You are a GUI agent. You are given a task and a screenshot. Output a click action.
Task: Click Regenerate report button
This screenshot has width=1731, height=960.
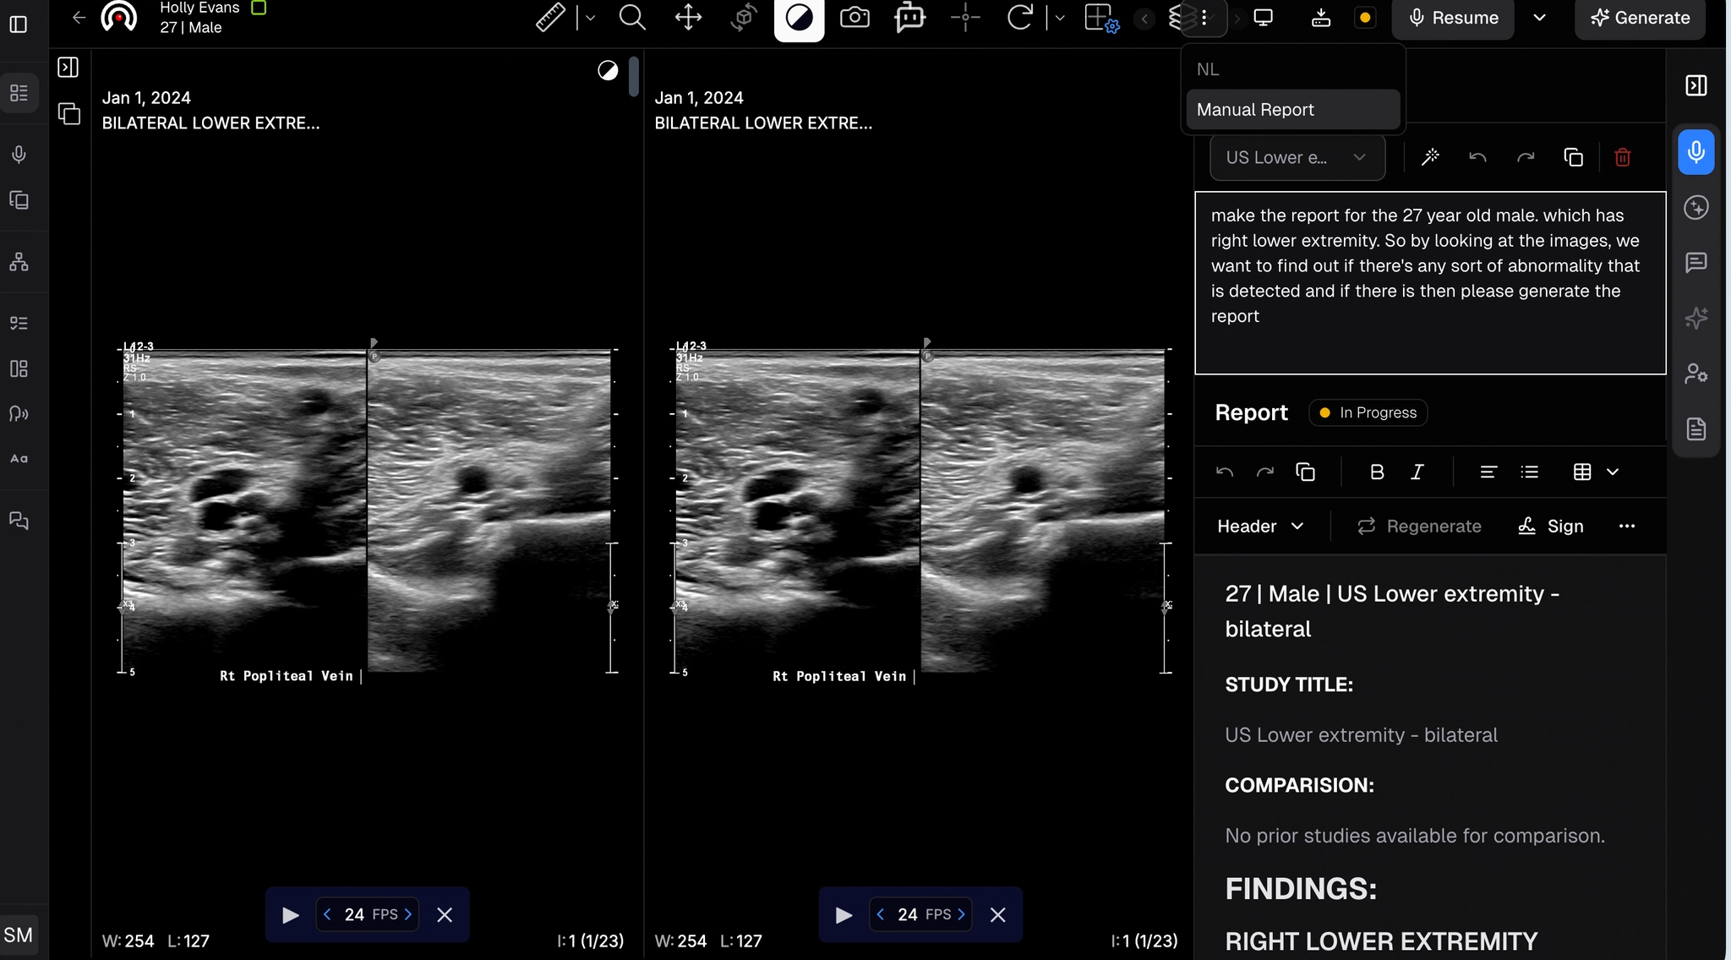pyautogui.click(x=1419, y=526)
